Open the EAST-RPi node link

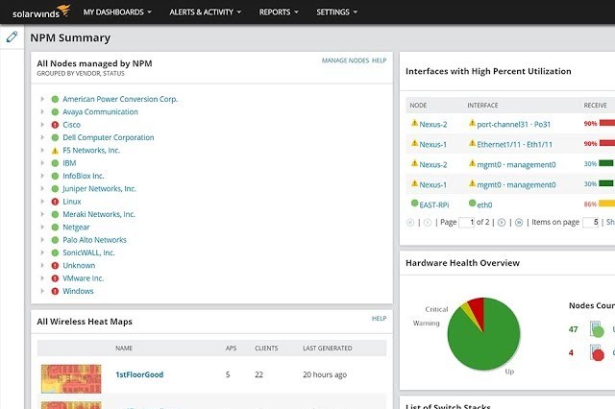click(433, 204)
